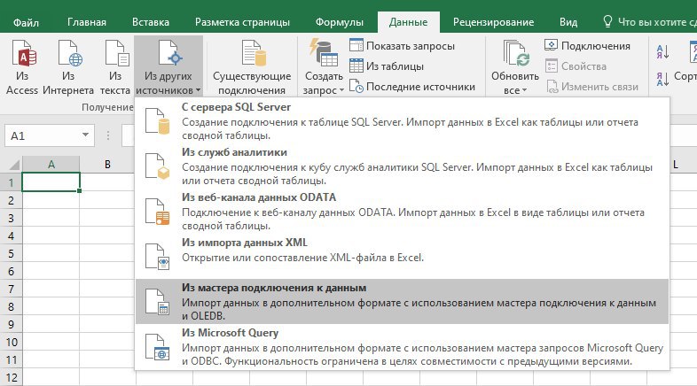The width and height of the screenshot is (697, 386).
Task: Open Recent Sources (Последние источники)
Action: [412, 87]
